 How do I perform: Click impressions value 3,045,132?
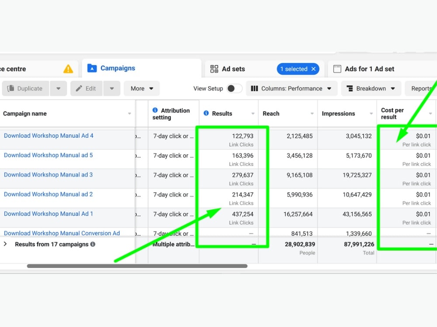(359, 136)
